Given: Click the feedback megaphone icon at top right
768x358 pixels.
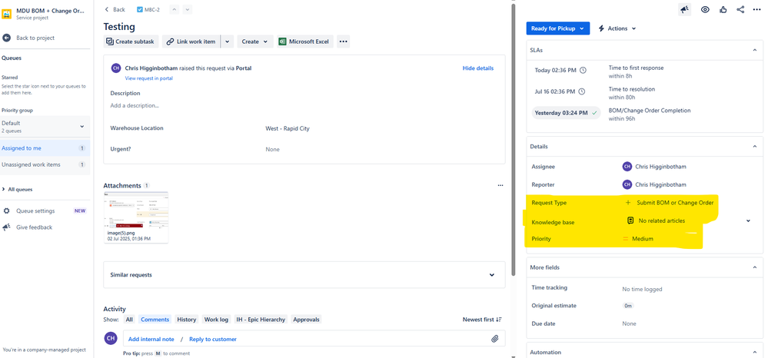Looking at the screenshot, I should point(685,9).
